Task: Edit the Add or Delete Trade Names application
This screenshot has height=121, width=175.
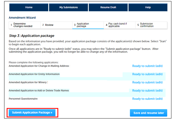Action: 147,91
